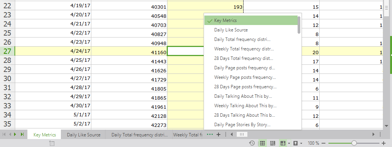Expand the green side panel handle
Viewport: 392px width, 147px height.
point(391,55)
